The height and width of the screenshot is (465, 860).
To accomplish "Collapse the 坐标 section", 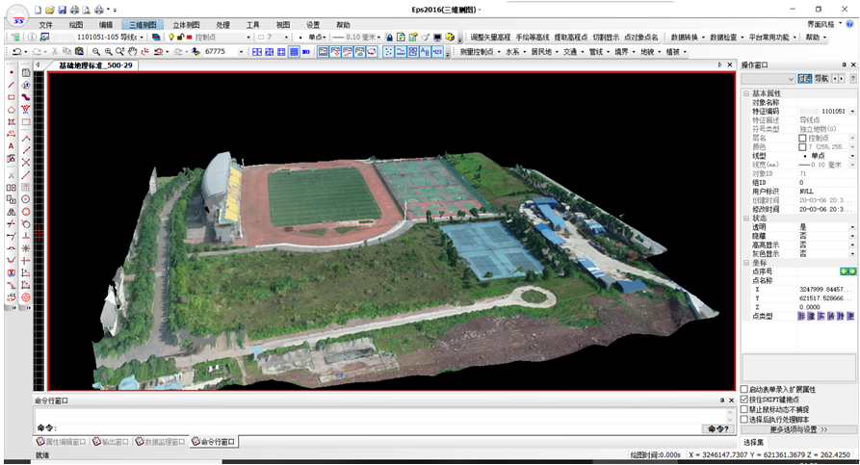I will (746, 263).
